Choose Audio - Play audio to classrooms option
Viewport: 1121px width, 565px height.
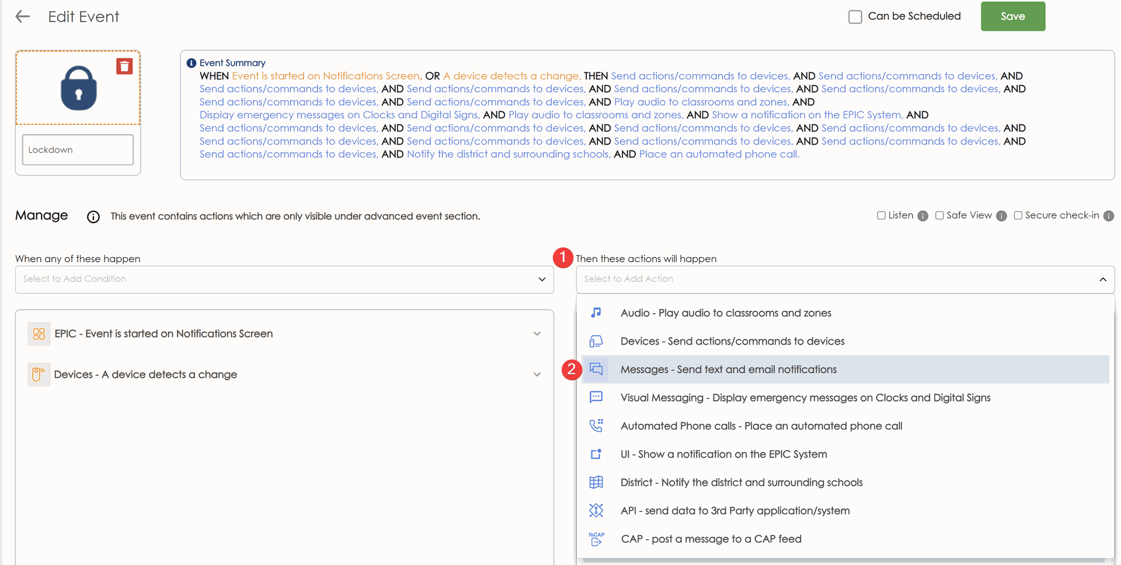pyautogui.click(x=725, y=313)
